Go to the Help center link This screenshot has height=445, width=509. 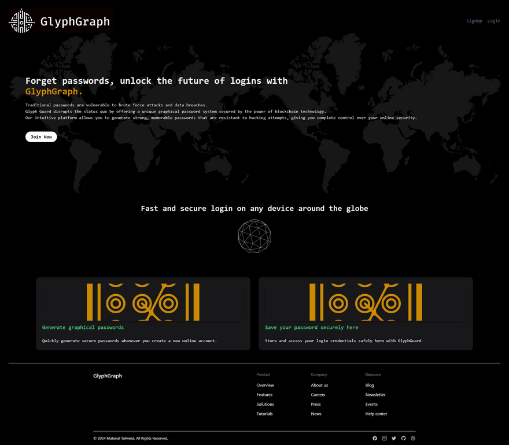pyautogui.click(x=376, y=414)
